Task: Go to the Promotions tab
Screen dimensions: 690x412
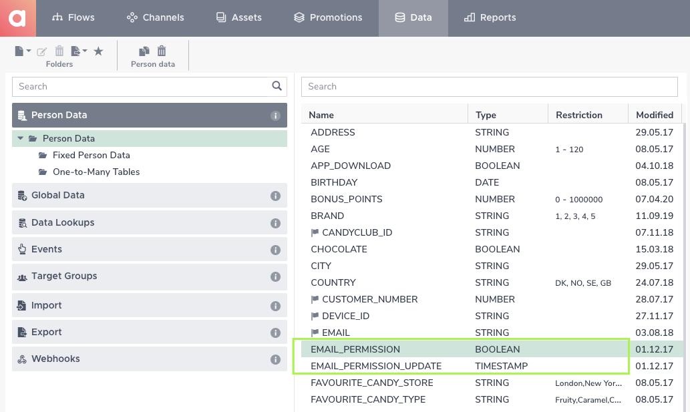Action: click(x=328, y=17)
